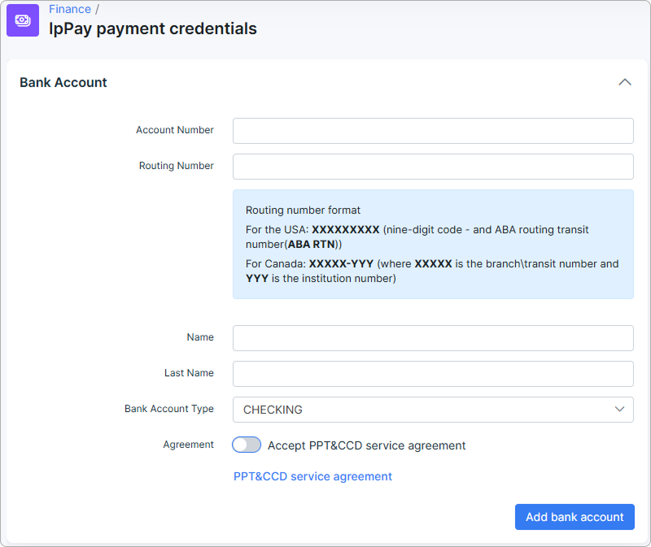Image resolution: width=651 pixels, height=547 pixels.
Task: Click the IpPay payment credentials page title
Action: 153,28
